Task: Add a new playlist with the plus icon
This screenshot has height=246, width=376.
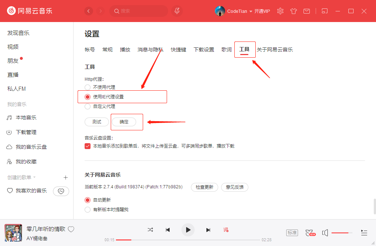Action: point(65,178)
